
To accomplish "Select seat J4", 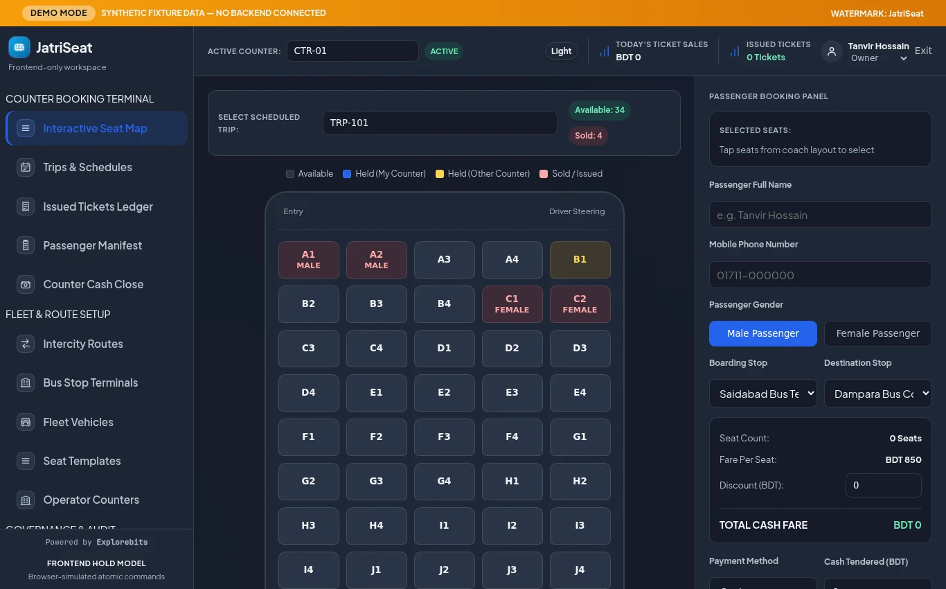I will pos(580,570).
